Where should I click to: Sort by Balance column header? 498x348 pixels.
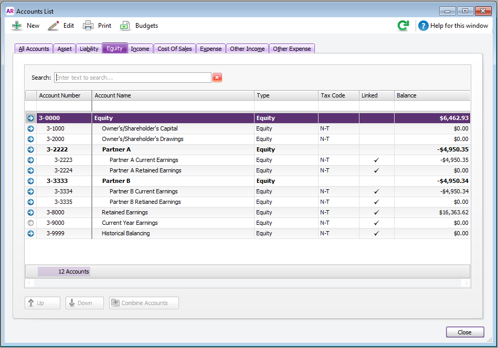432,95
